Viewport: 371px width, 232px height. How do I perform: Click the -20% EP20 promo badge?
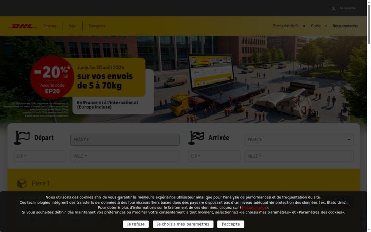[52, 77]
